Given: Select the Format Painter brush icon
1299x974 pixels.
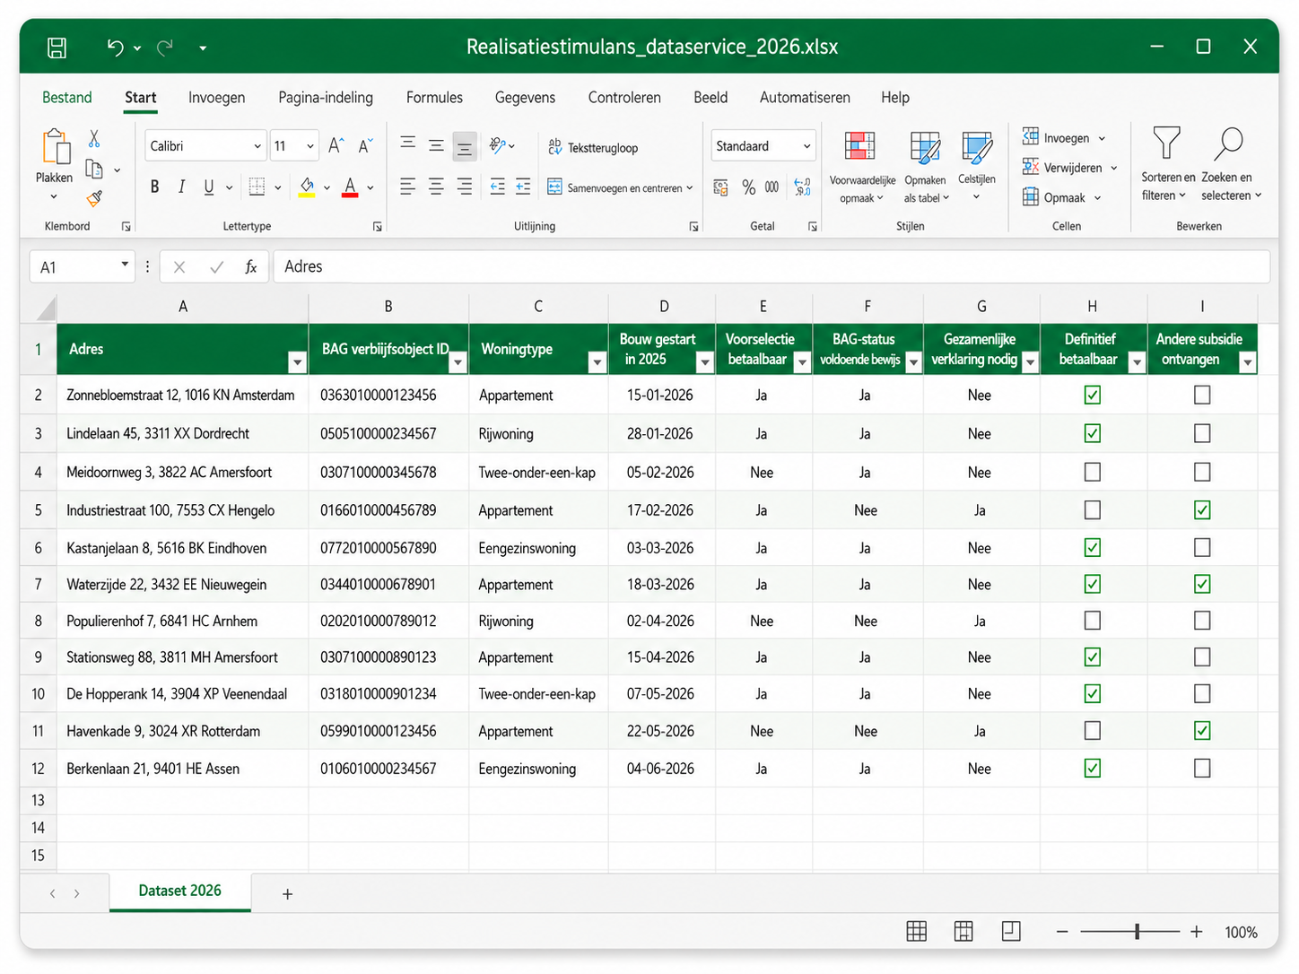Looking at the screenshot, I should pyautogui.click(x=94, y=198).
